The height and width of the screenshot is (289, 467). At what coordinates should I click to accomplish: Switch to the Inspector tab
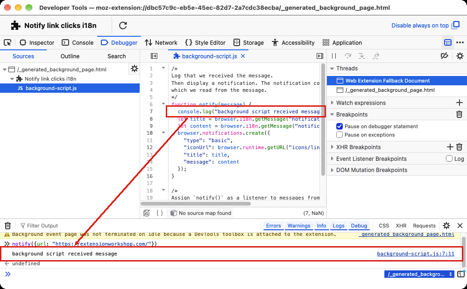pos(37,43)
